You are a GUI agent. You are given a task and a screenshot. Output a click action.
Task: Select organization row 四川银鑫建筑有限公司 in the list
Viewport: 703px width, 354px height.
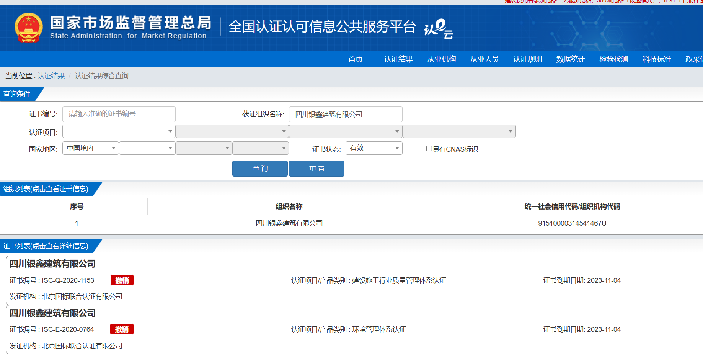click(x=289, y=223)
